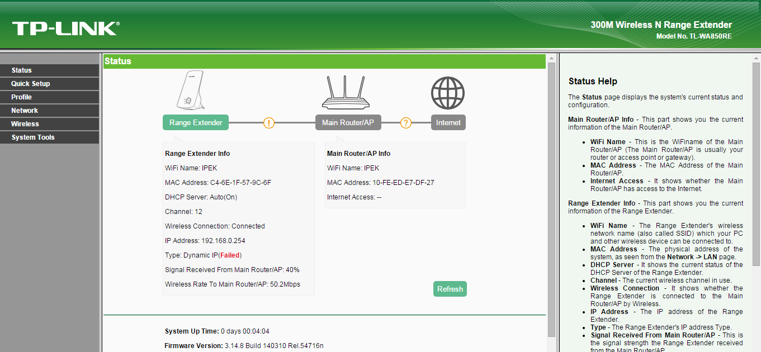Click the router MAC Address 10-FE-ED-E7-DF-27
The width and height of the screenshot is (761, 352).
point(381,183)
